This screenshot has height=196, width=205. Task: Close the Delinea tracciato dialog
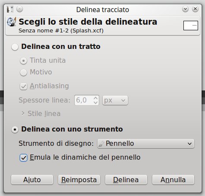point(195,9)
